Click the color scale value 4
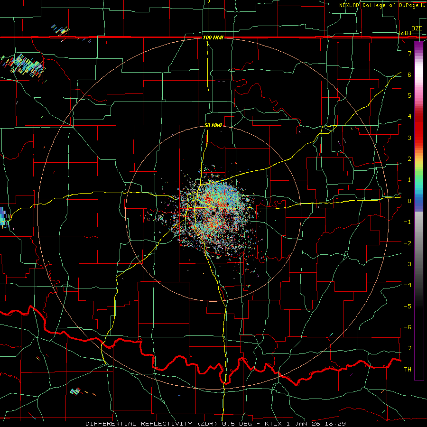The height and width of the screenshot is (427, 427). pyautogui.click(x=409, y=117)
